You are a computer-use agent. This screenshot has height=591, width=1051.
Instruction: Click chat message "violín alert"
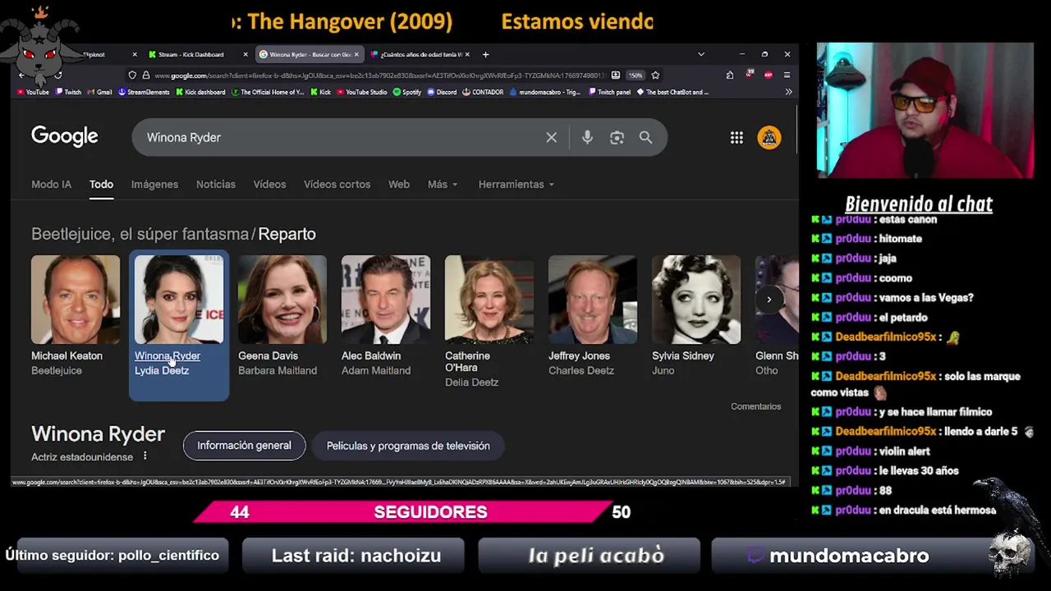905,451
